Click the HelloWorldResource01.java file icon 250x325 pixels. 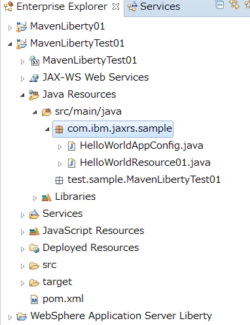point(71,163)
